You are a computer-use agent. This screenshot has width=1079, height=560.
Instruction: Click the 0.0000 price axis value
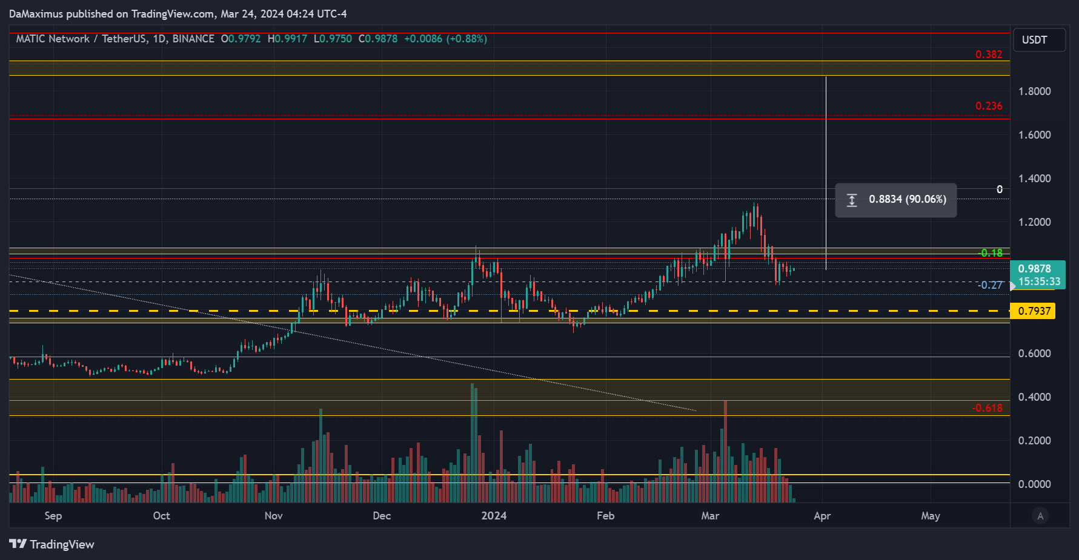point(1034,484)
